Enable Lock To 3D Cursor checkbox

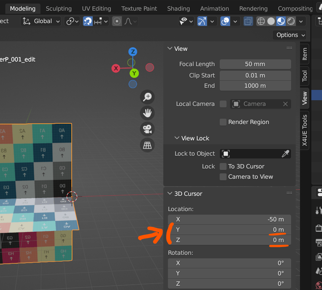223,166
